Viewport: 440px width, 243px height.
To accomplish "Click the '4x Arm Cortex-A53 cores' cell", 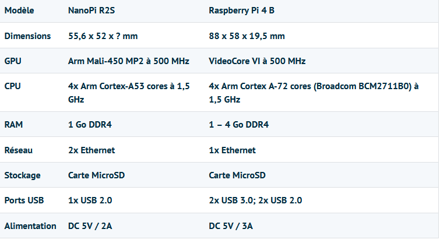I will [x=129, y=93].
